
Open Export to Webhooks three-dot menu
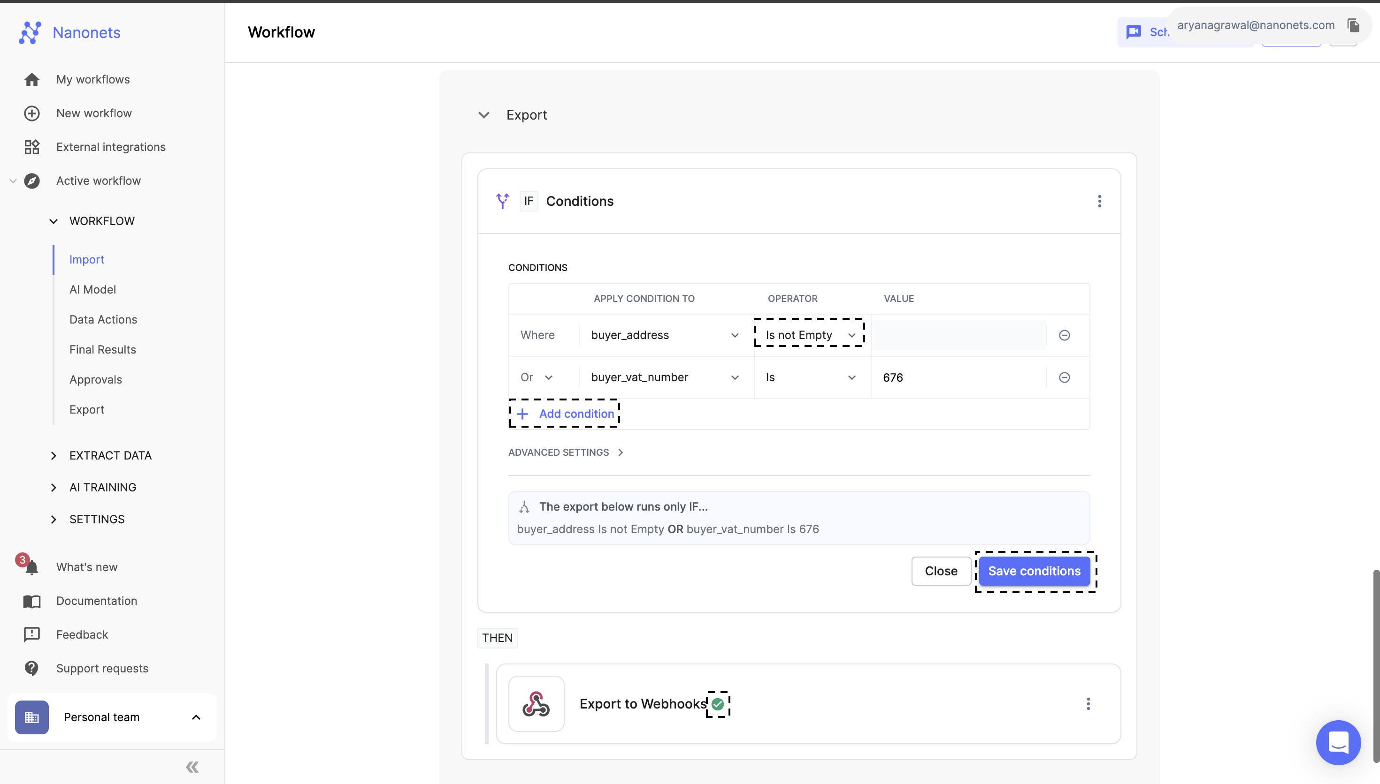tap(1088, 704)
